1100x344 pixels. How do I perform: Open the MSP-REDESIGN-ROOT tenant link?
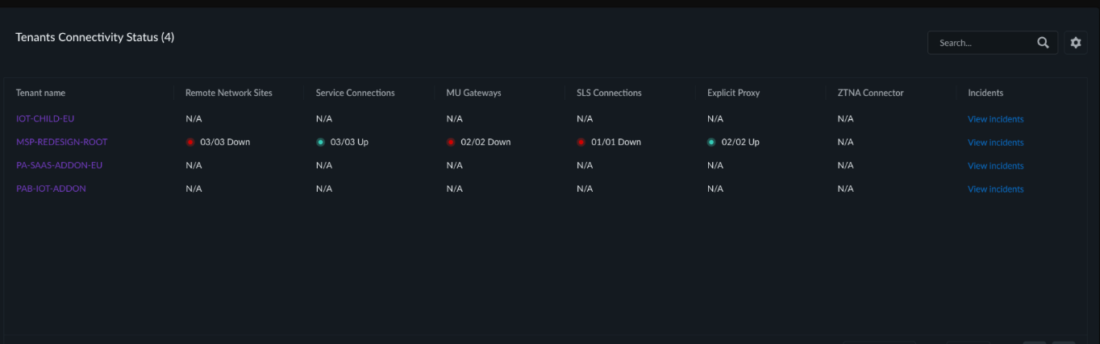[62, 142]
